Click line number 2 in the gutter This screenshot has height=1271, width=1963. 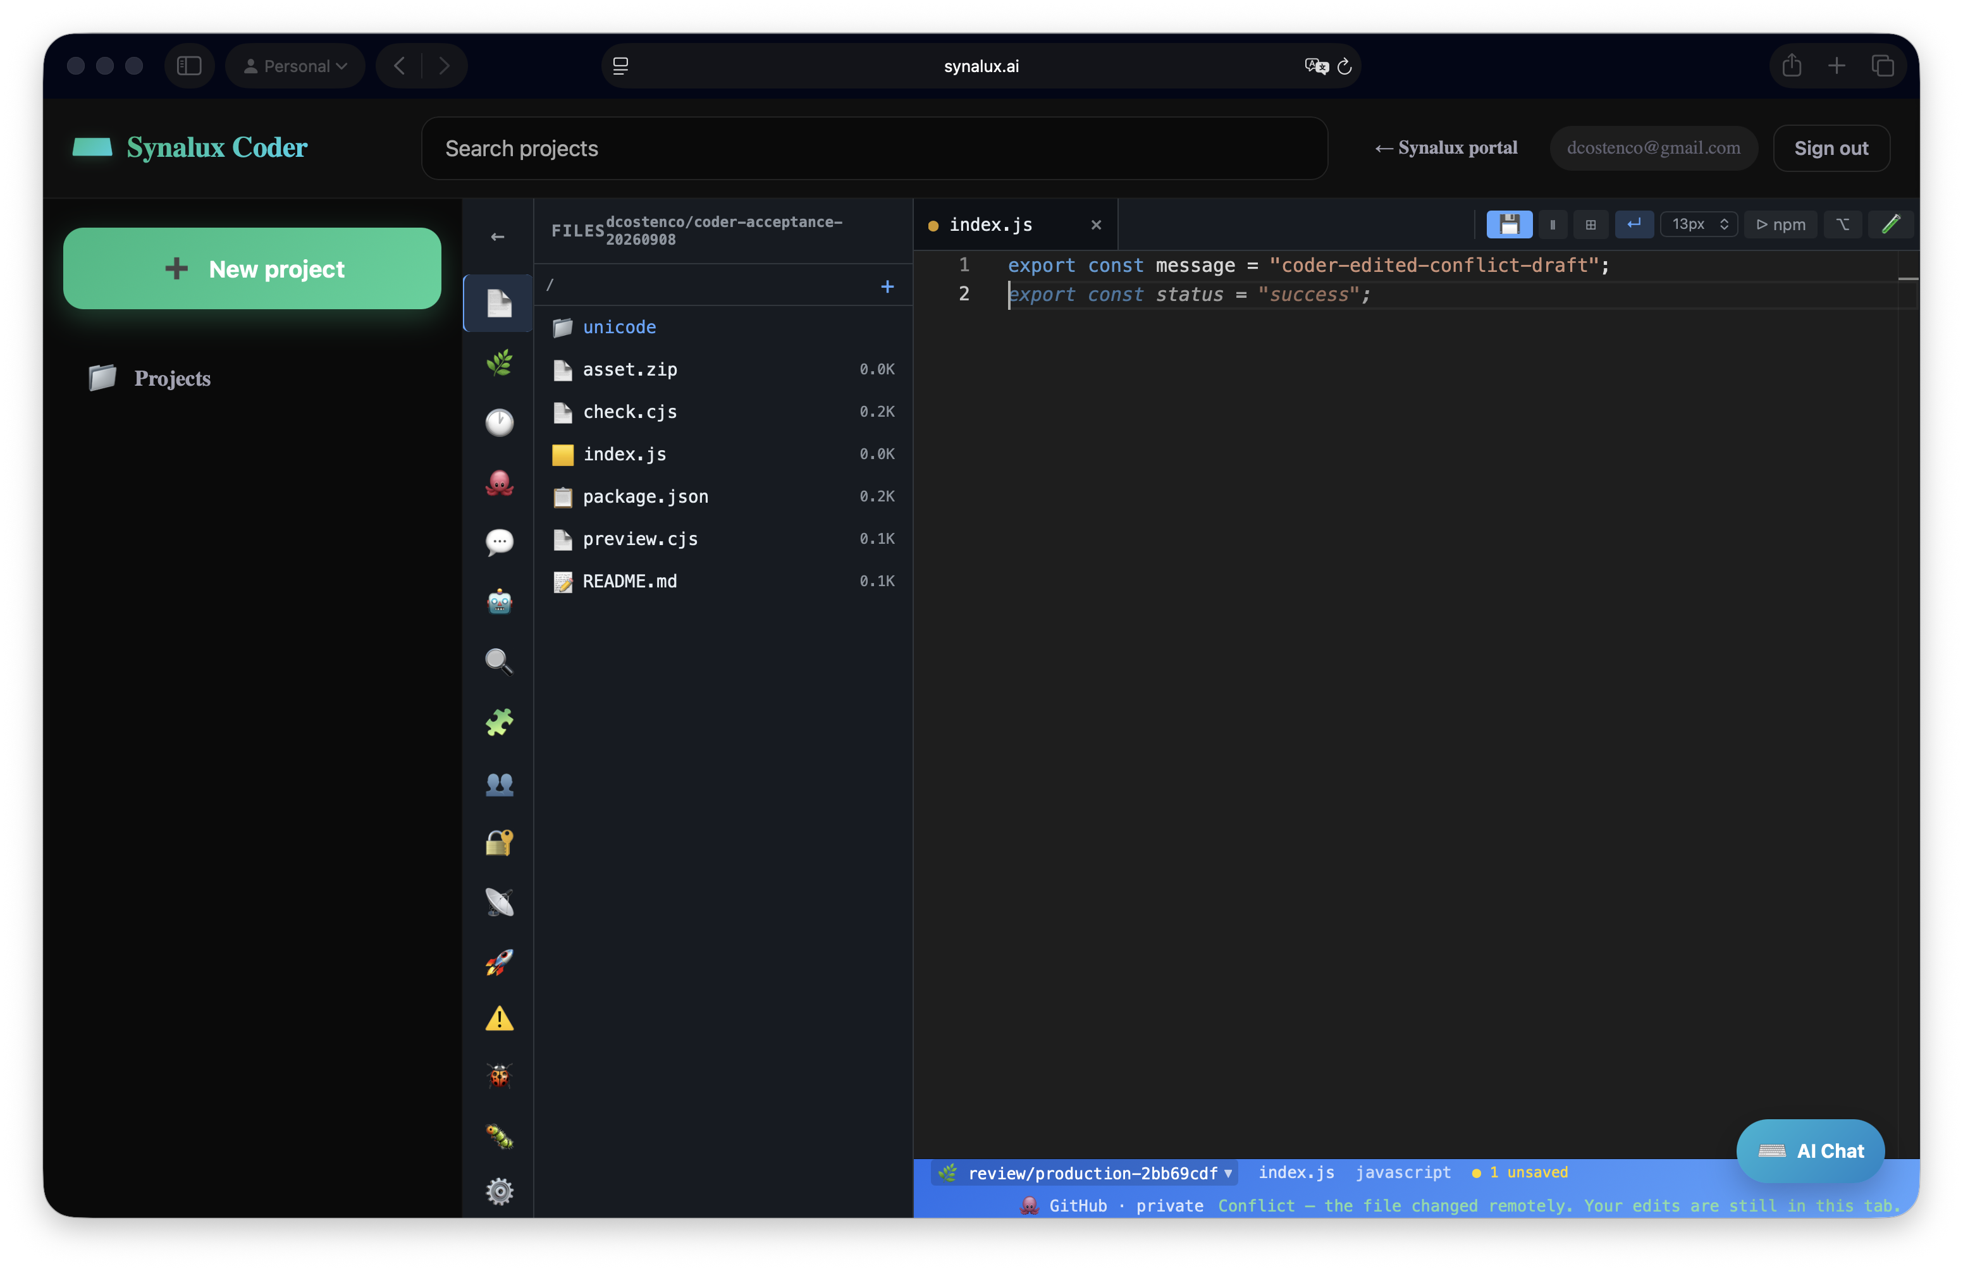[963, 295]
